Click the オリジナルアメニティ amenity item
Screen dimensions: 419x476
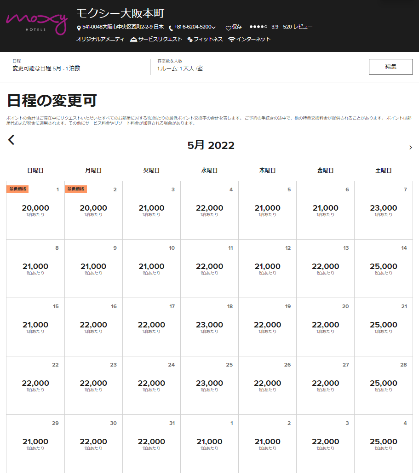100,40
